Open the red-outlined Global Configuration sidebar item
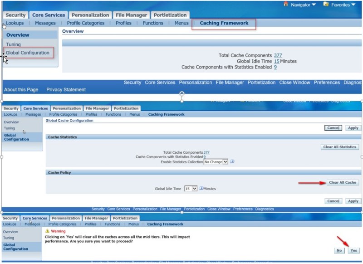This screenshot has height=264, width=363. (x=28, y=53)
